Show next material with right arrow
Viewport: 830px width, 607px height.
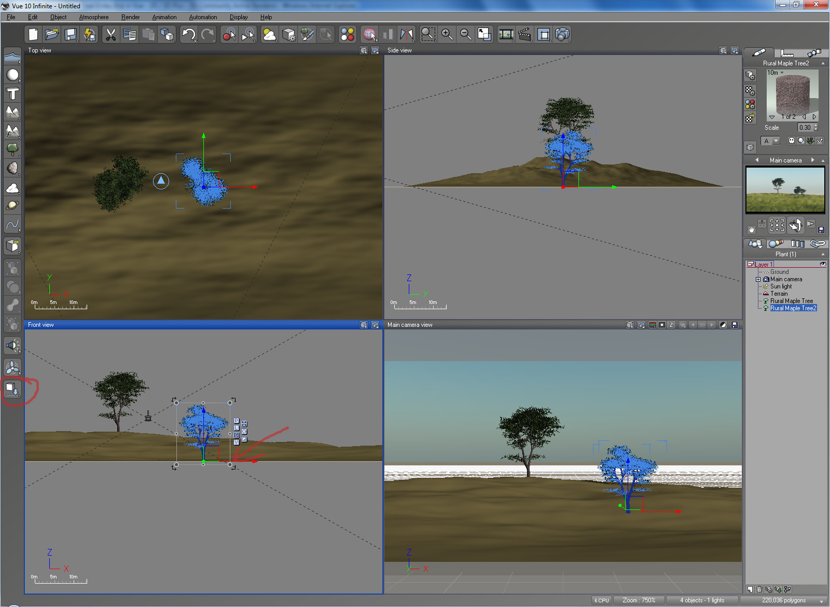tap(814, 117)
